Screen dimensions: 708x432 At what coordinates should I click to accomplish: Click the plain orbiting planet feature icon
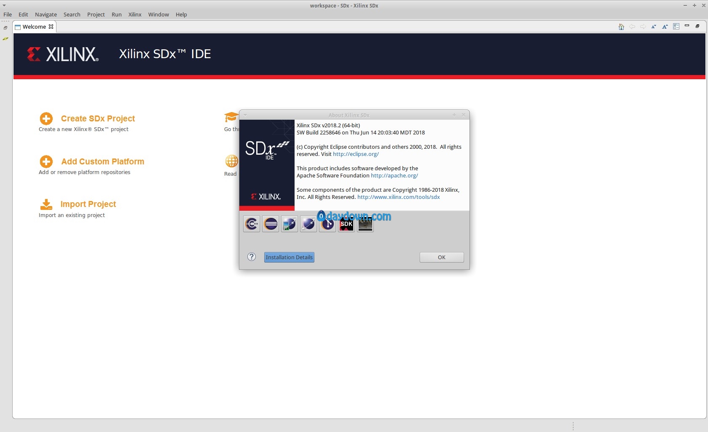pos(308,224)
